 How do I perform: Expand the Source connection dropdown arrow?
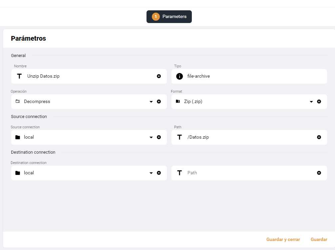[x=151, y=137]
